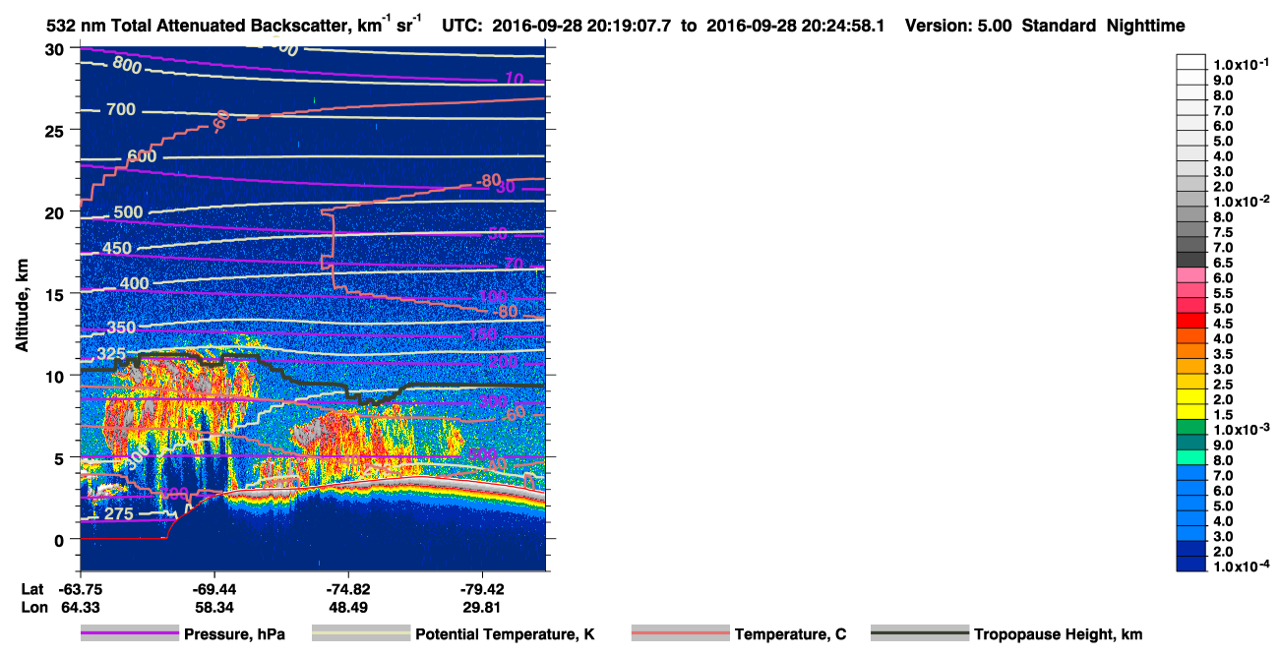This screenshot has width=1279, height=656.
Task: Click the colorbar label '1.0x10-4'
Action: 1240,567
